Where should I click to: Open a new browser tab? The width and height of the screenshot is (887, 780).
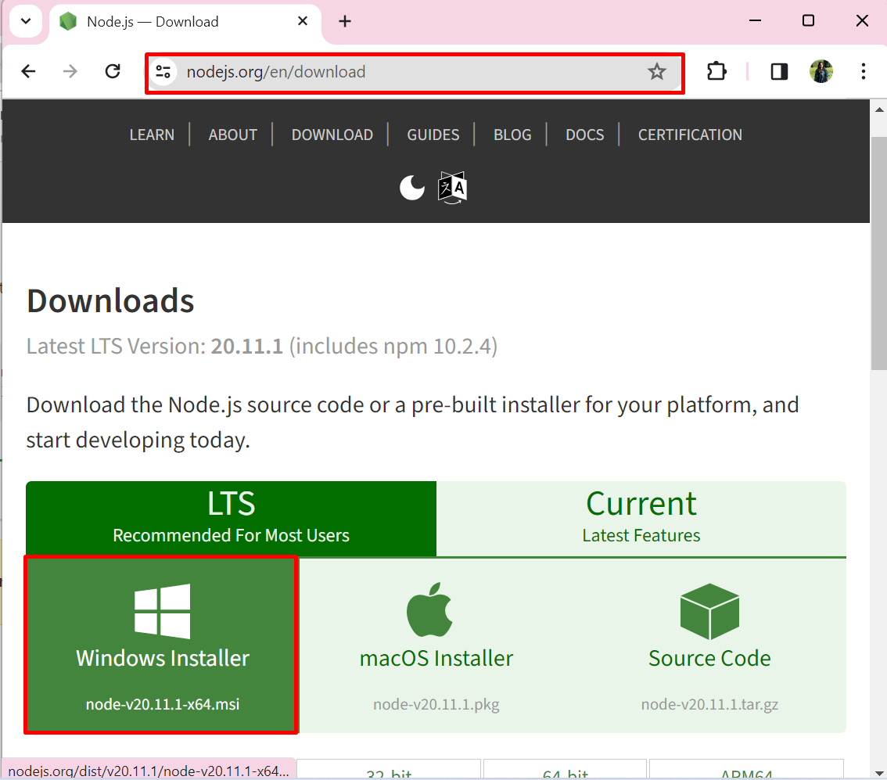[344, 21]
